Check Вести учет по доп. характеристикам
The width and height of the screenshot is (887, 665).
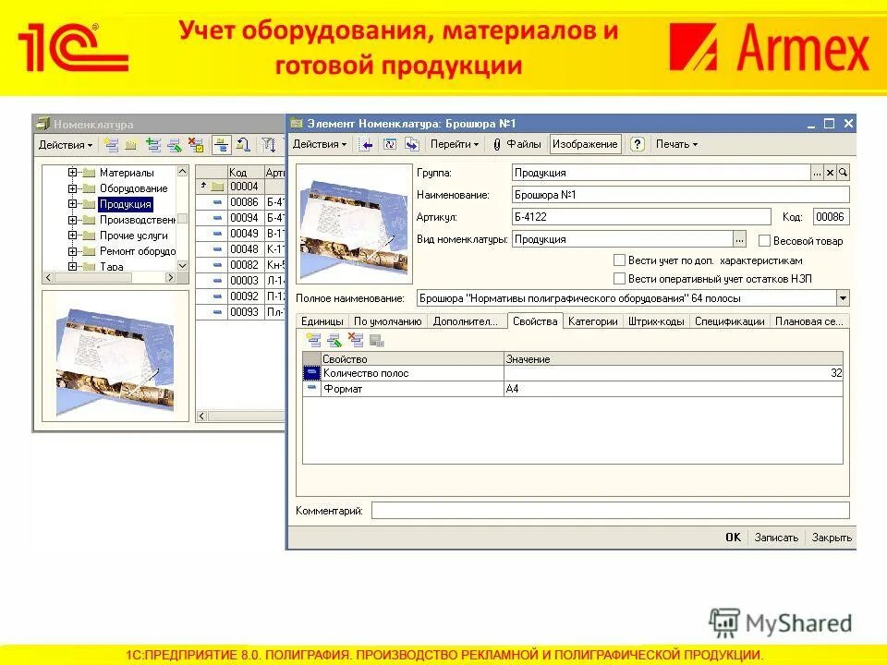click(618, 260)
